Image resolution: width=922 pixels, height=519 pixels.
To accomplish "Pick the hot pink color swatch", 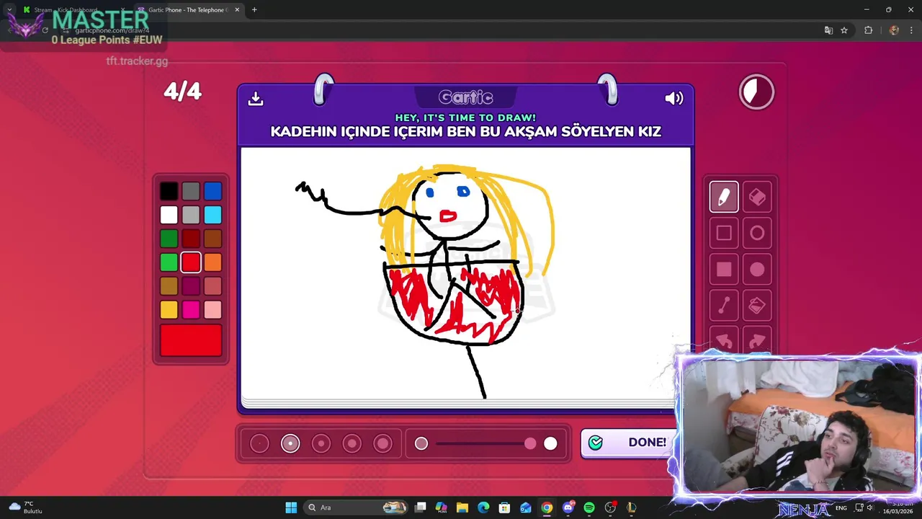I will [191, 310].
